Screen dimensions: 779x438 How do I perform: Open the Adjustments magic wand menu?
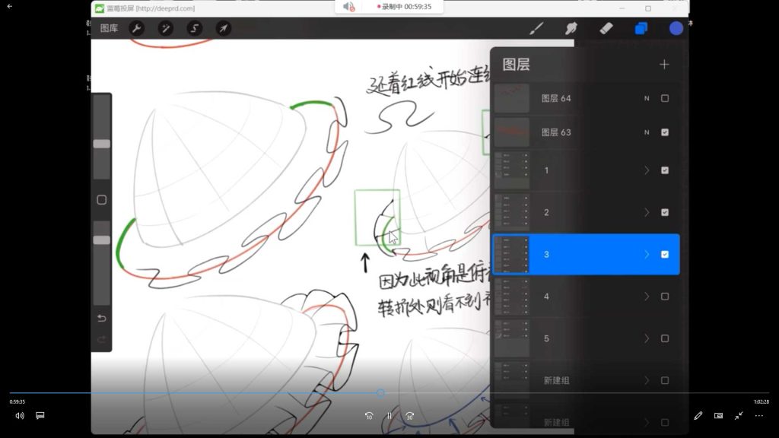pos(165,28)
